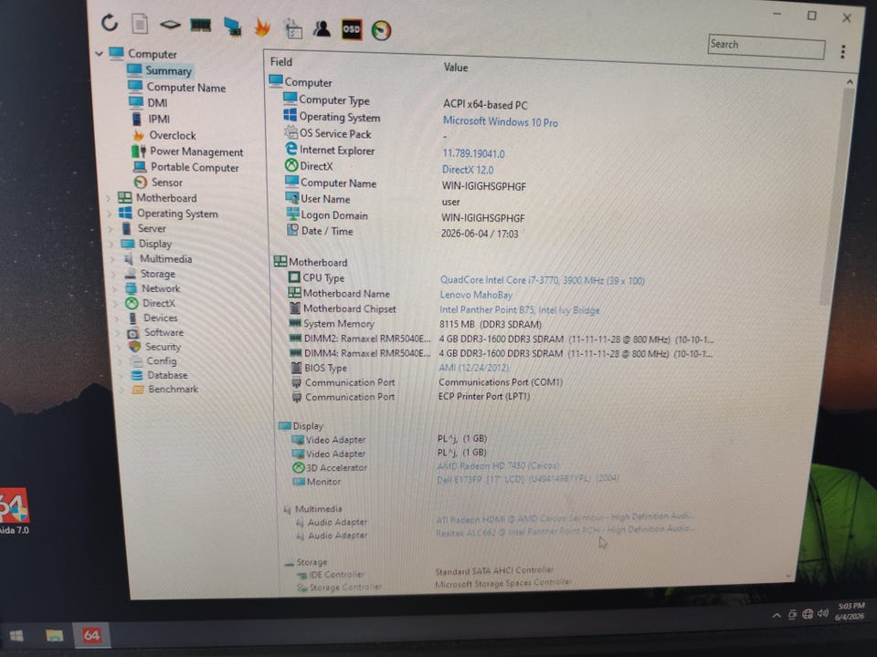877x657 pixels.
Task: Open the Microsoft Windows 10 Pro link
Action: [x=500, y=121]
